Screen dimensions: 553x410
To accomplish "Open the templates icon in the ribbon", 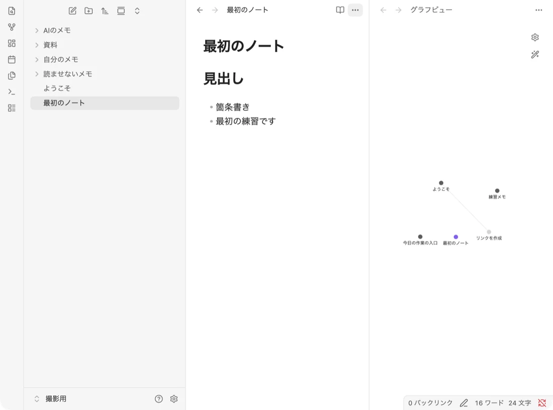I will coord(12,75).
